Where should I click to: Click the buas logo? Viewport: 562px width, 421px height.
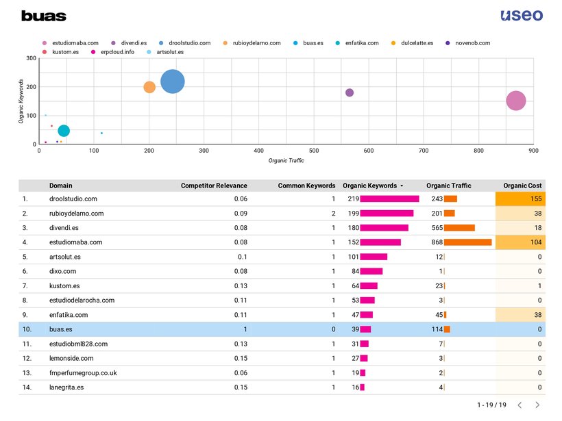(x=44, y=16)
